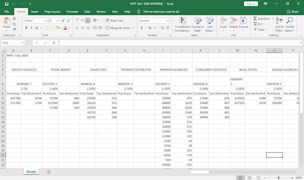Toggle Bold formatting
Viewport: 304px width, 180px height.
26,28
